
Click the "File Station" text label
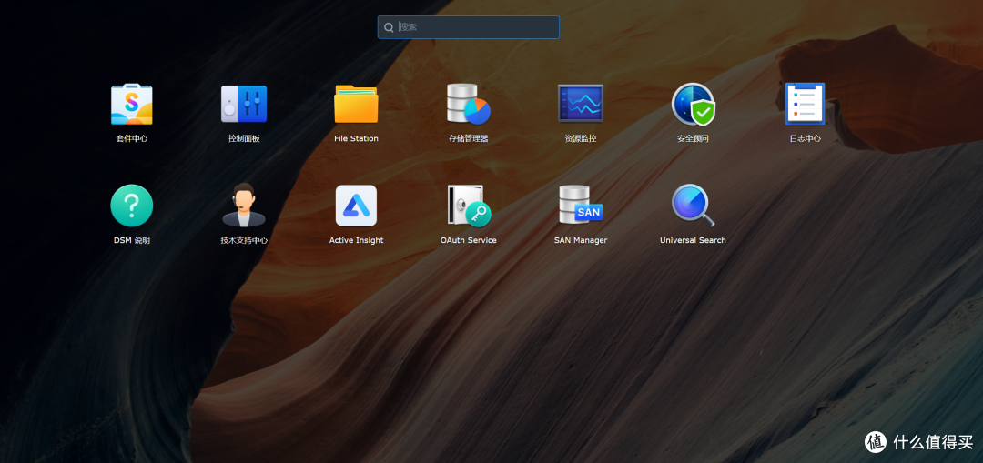(x=356, y=138)
